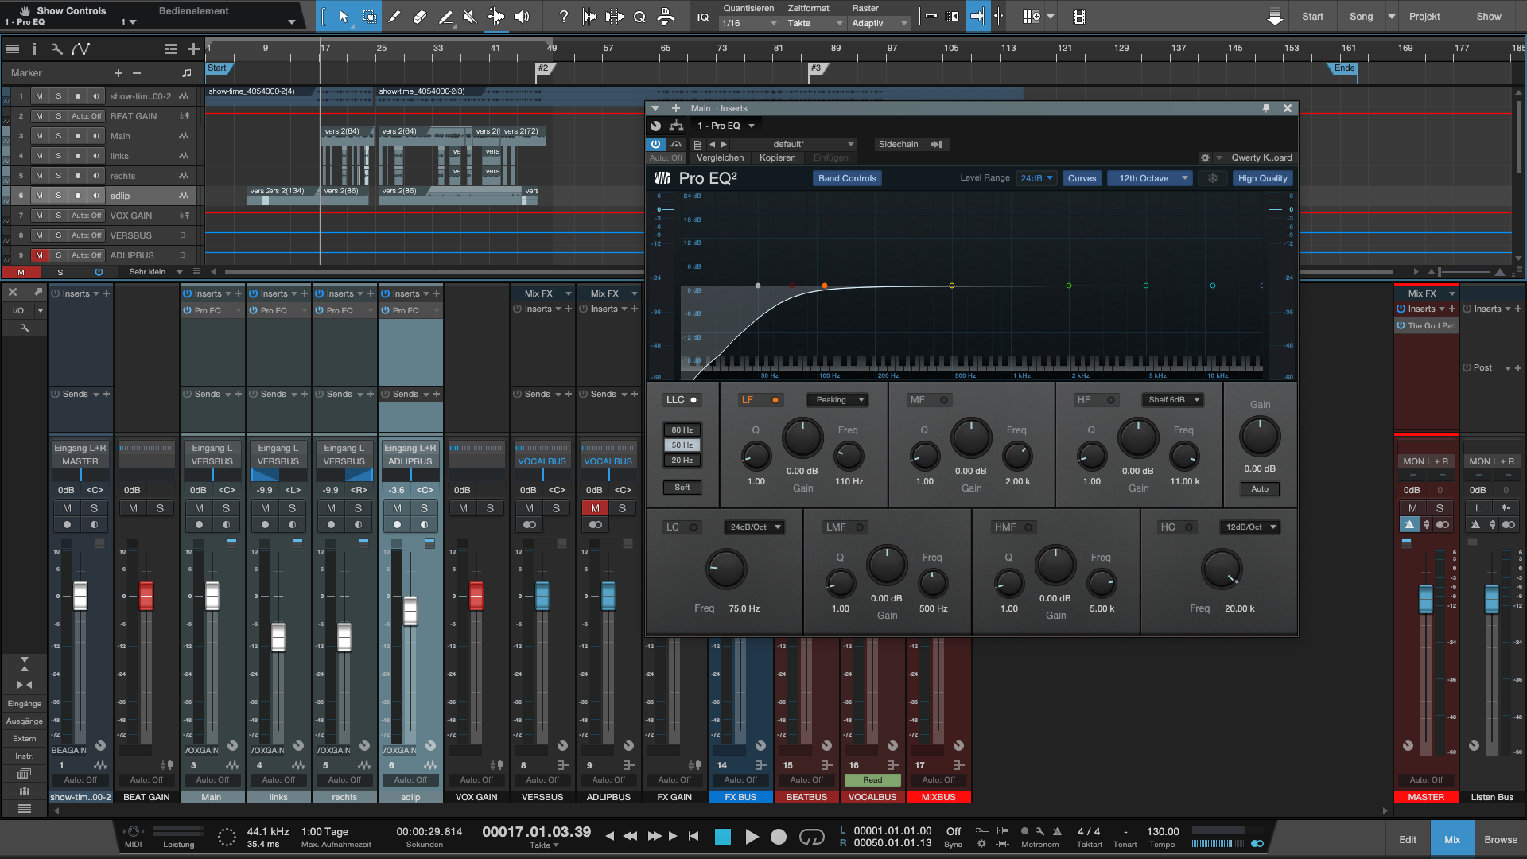Start playback with the Play button
This screenshot has width=1527, height=859.
(752, 837)
